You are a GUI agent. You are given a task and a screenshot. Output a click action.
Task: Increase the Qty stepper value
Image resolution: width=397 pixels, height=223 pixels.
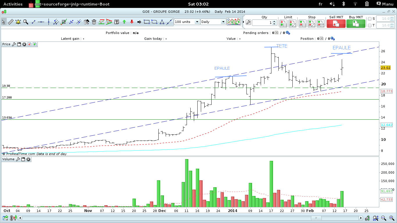(274, 21)
